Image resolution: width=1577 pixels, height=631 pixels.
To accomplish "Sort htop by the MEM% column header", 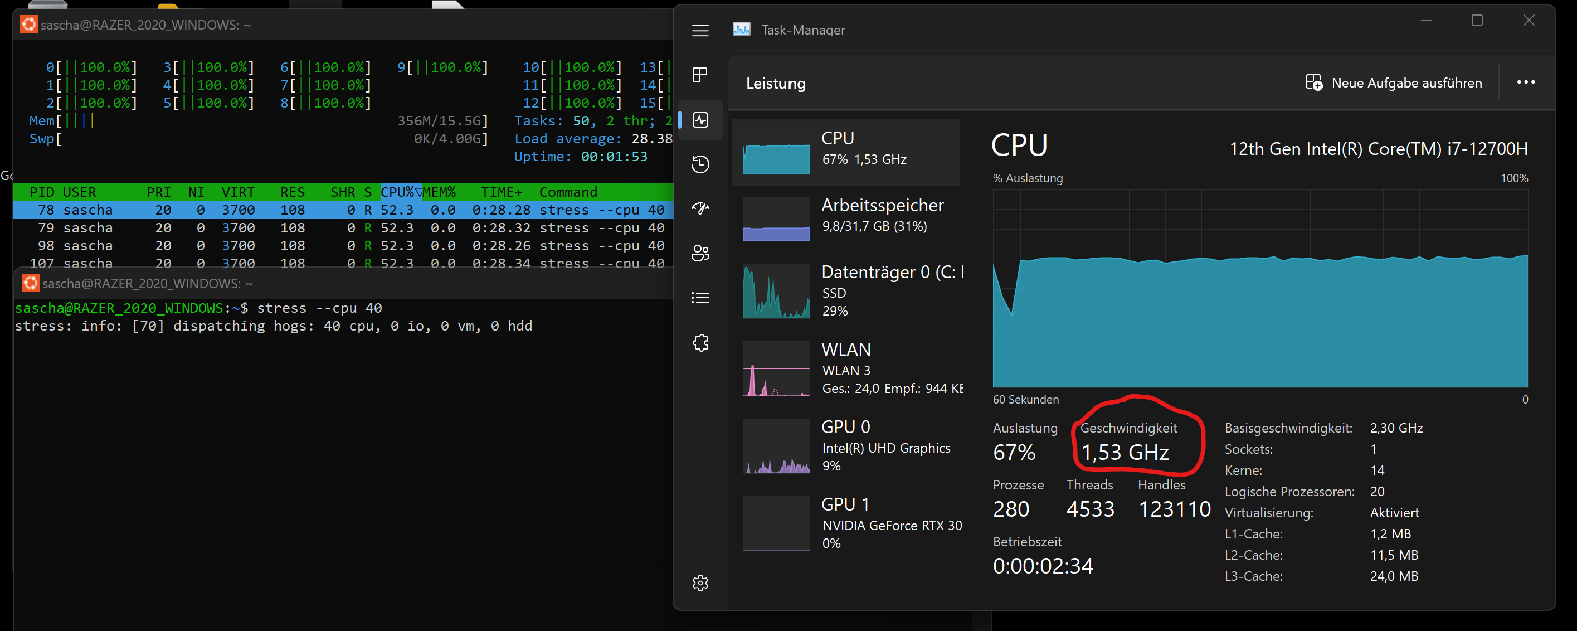I will pos(439,192).
